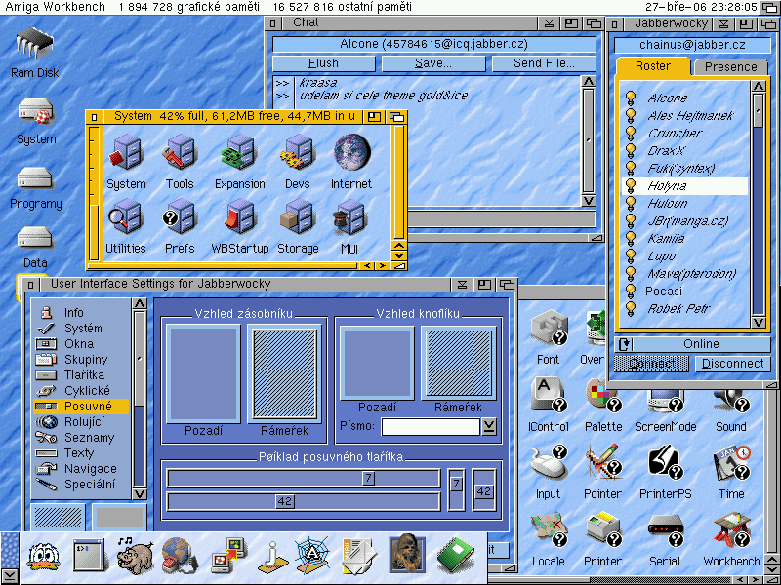The image size is (781, 585).
Task: Click the horizontal example slider showing 42
Action: click(x=304, y=501)
